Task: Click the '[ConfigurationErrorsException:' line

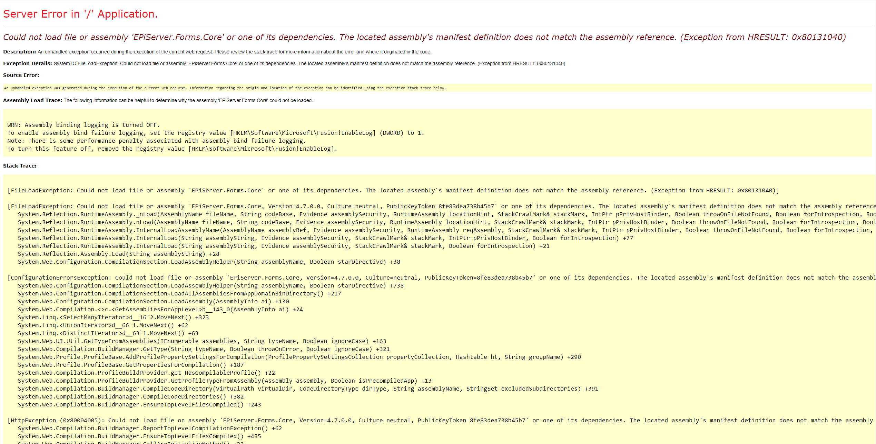Action: (x=442, y=277)
